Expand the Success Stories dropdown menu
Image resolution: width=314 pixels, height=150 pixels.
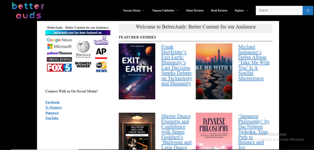point(134,10)
